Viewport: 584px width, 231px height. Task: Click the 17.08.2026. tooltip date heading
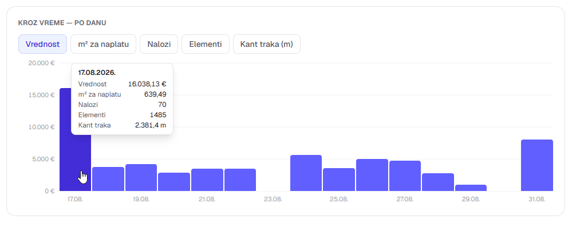coord(97,73)
